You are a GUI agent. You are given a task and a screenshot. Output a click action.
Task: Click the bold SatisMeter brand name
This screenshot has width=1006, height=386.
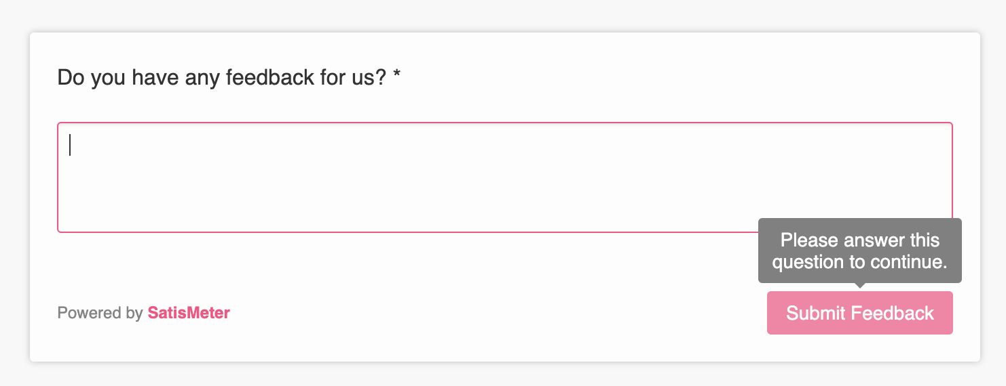189,313
